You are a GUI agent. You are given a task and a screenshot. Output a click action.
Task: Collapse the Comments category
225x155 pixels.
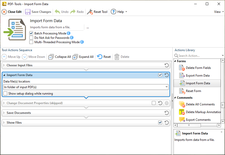(x=175, y=97)
